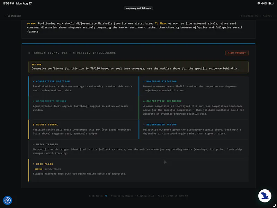Image resolution: width=277 pixels, height=208 pixels.
Task: Click the MAGPIE header label
Action: (267, 16)
